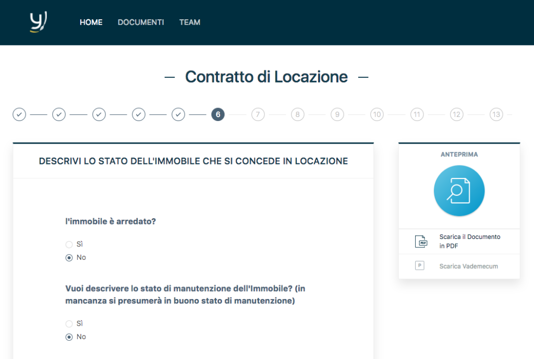The width and height of the screenshot is (534, 359).
Task: Open the document preview magnifier icon
Action: (459, 191)
